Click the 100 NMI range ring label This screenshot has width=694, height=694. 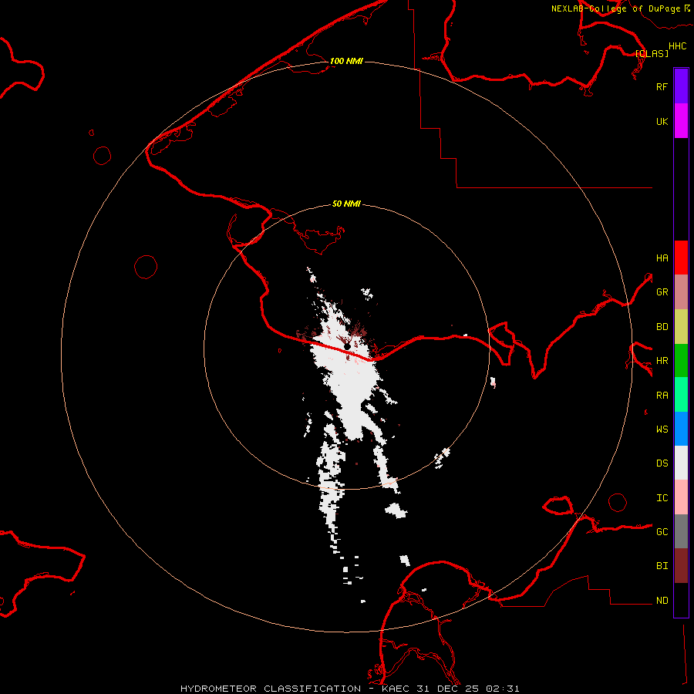point(346,61)
